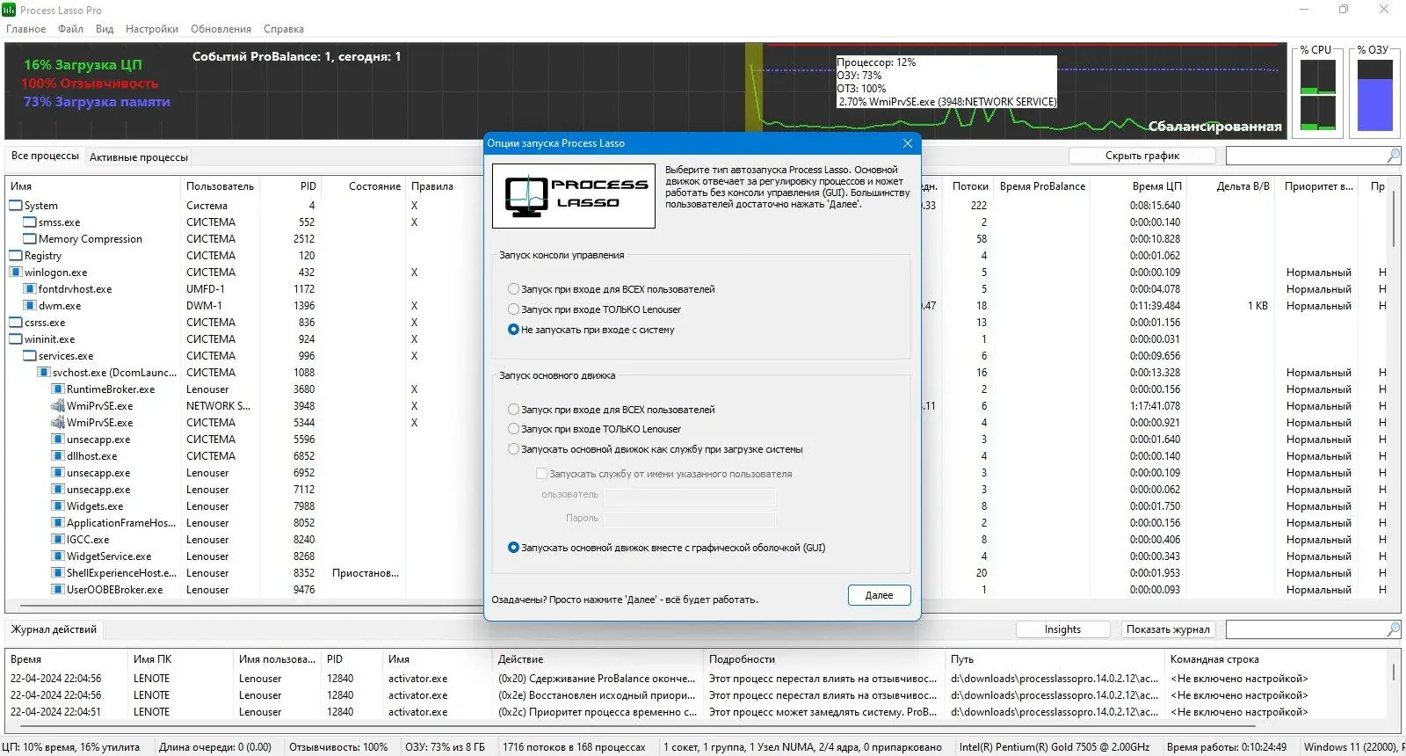The width and height of the screenshot is (1406, 756).
Task: Click the Далее button in the dialog
Action: [x=879, y=595]
